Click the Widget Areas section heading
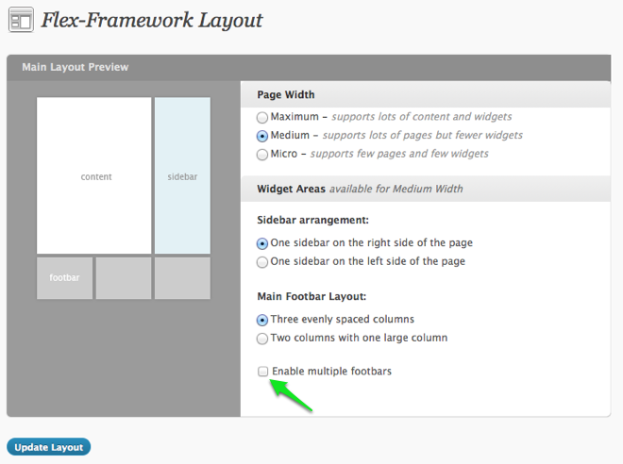 coord(291,189)
